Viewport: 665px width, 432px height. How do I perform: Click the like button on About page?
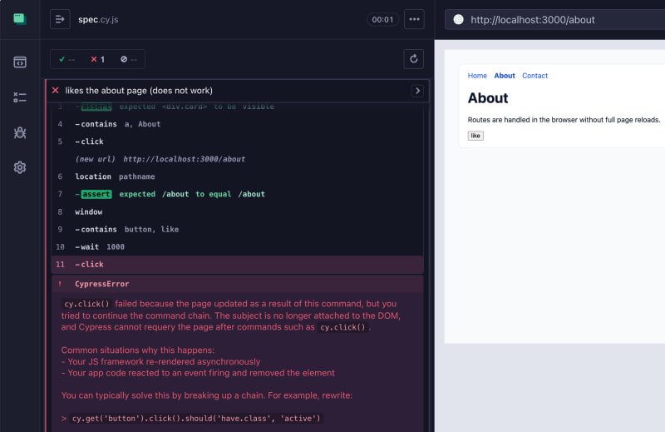(475, 136)
